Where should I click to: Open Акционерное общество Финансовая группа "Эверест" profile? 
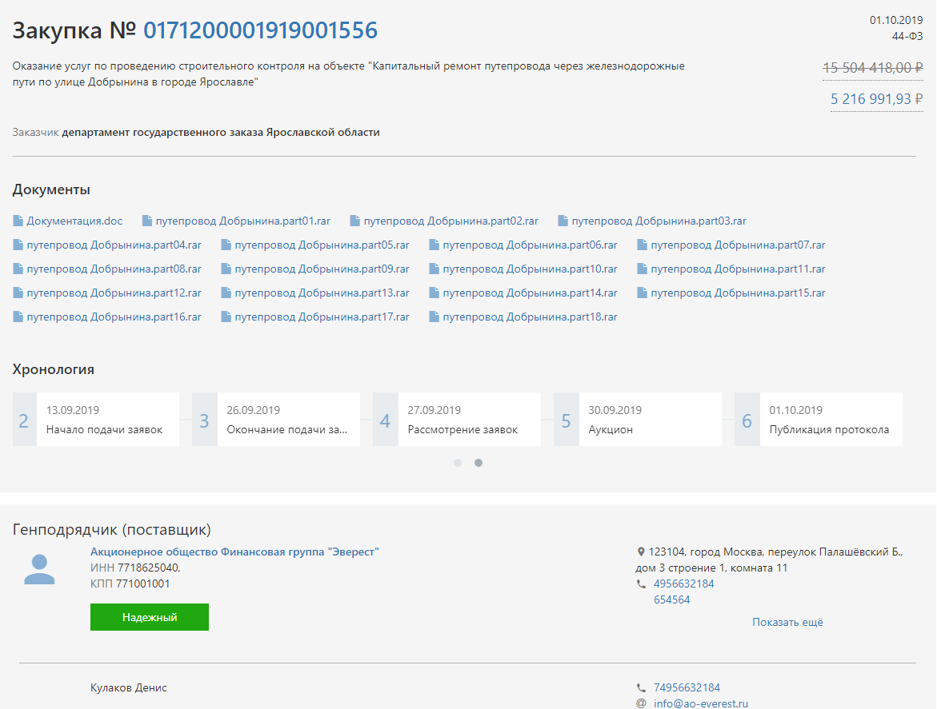pos(234,552)
